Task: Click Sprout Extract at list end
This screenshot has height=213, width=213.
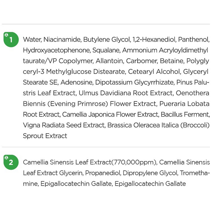Action: point(45,136)
